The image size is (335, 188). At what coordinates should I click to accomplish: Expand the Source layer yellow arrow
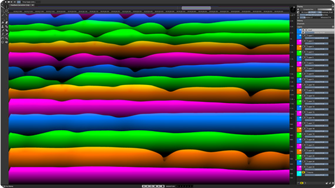[x=303, y=172]
